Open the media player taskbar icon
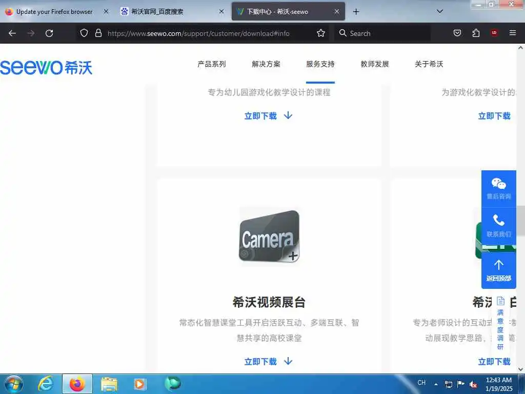The width and height of the screenshot is (525, 394). click(139, 384)
